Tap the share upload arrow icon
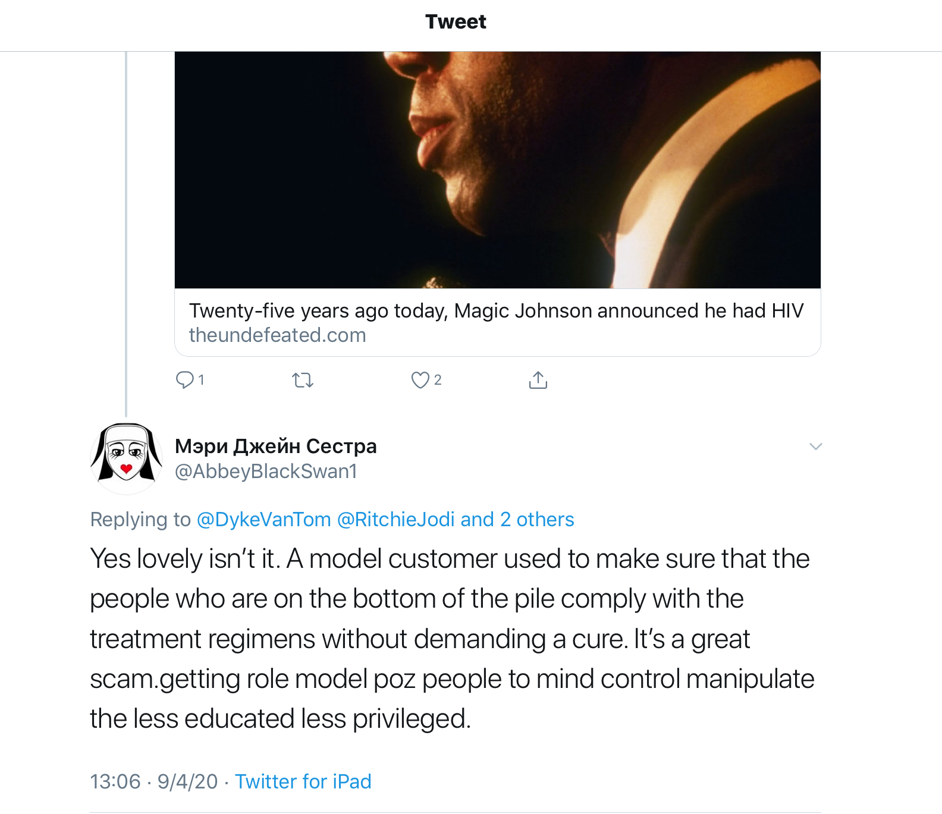The height and width of the screenshot is (814, 942). click(x=538, y=380)
